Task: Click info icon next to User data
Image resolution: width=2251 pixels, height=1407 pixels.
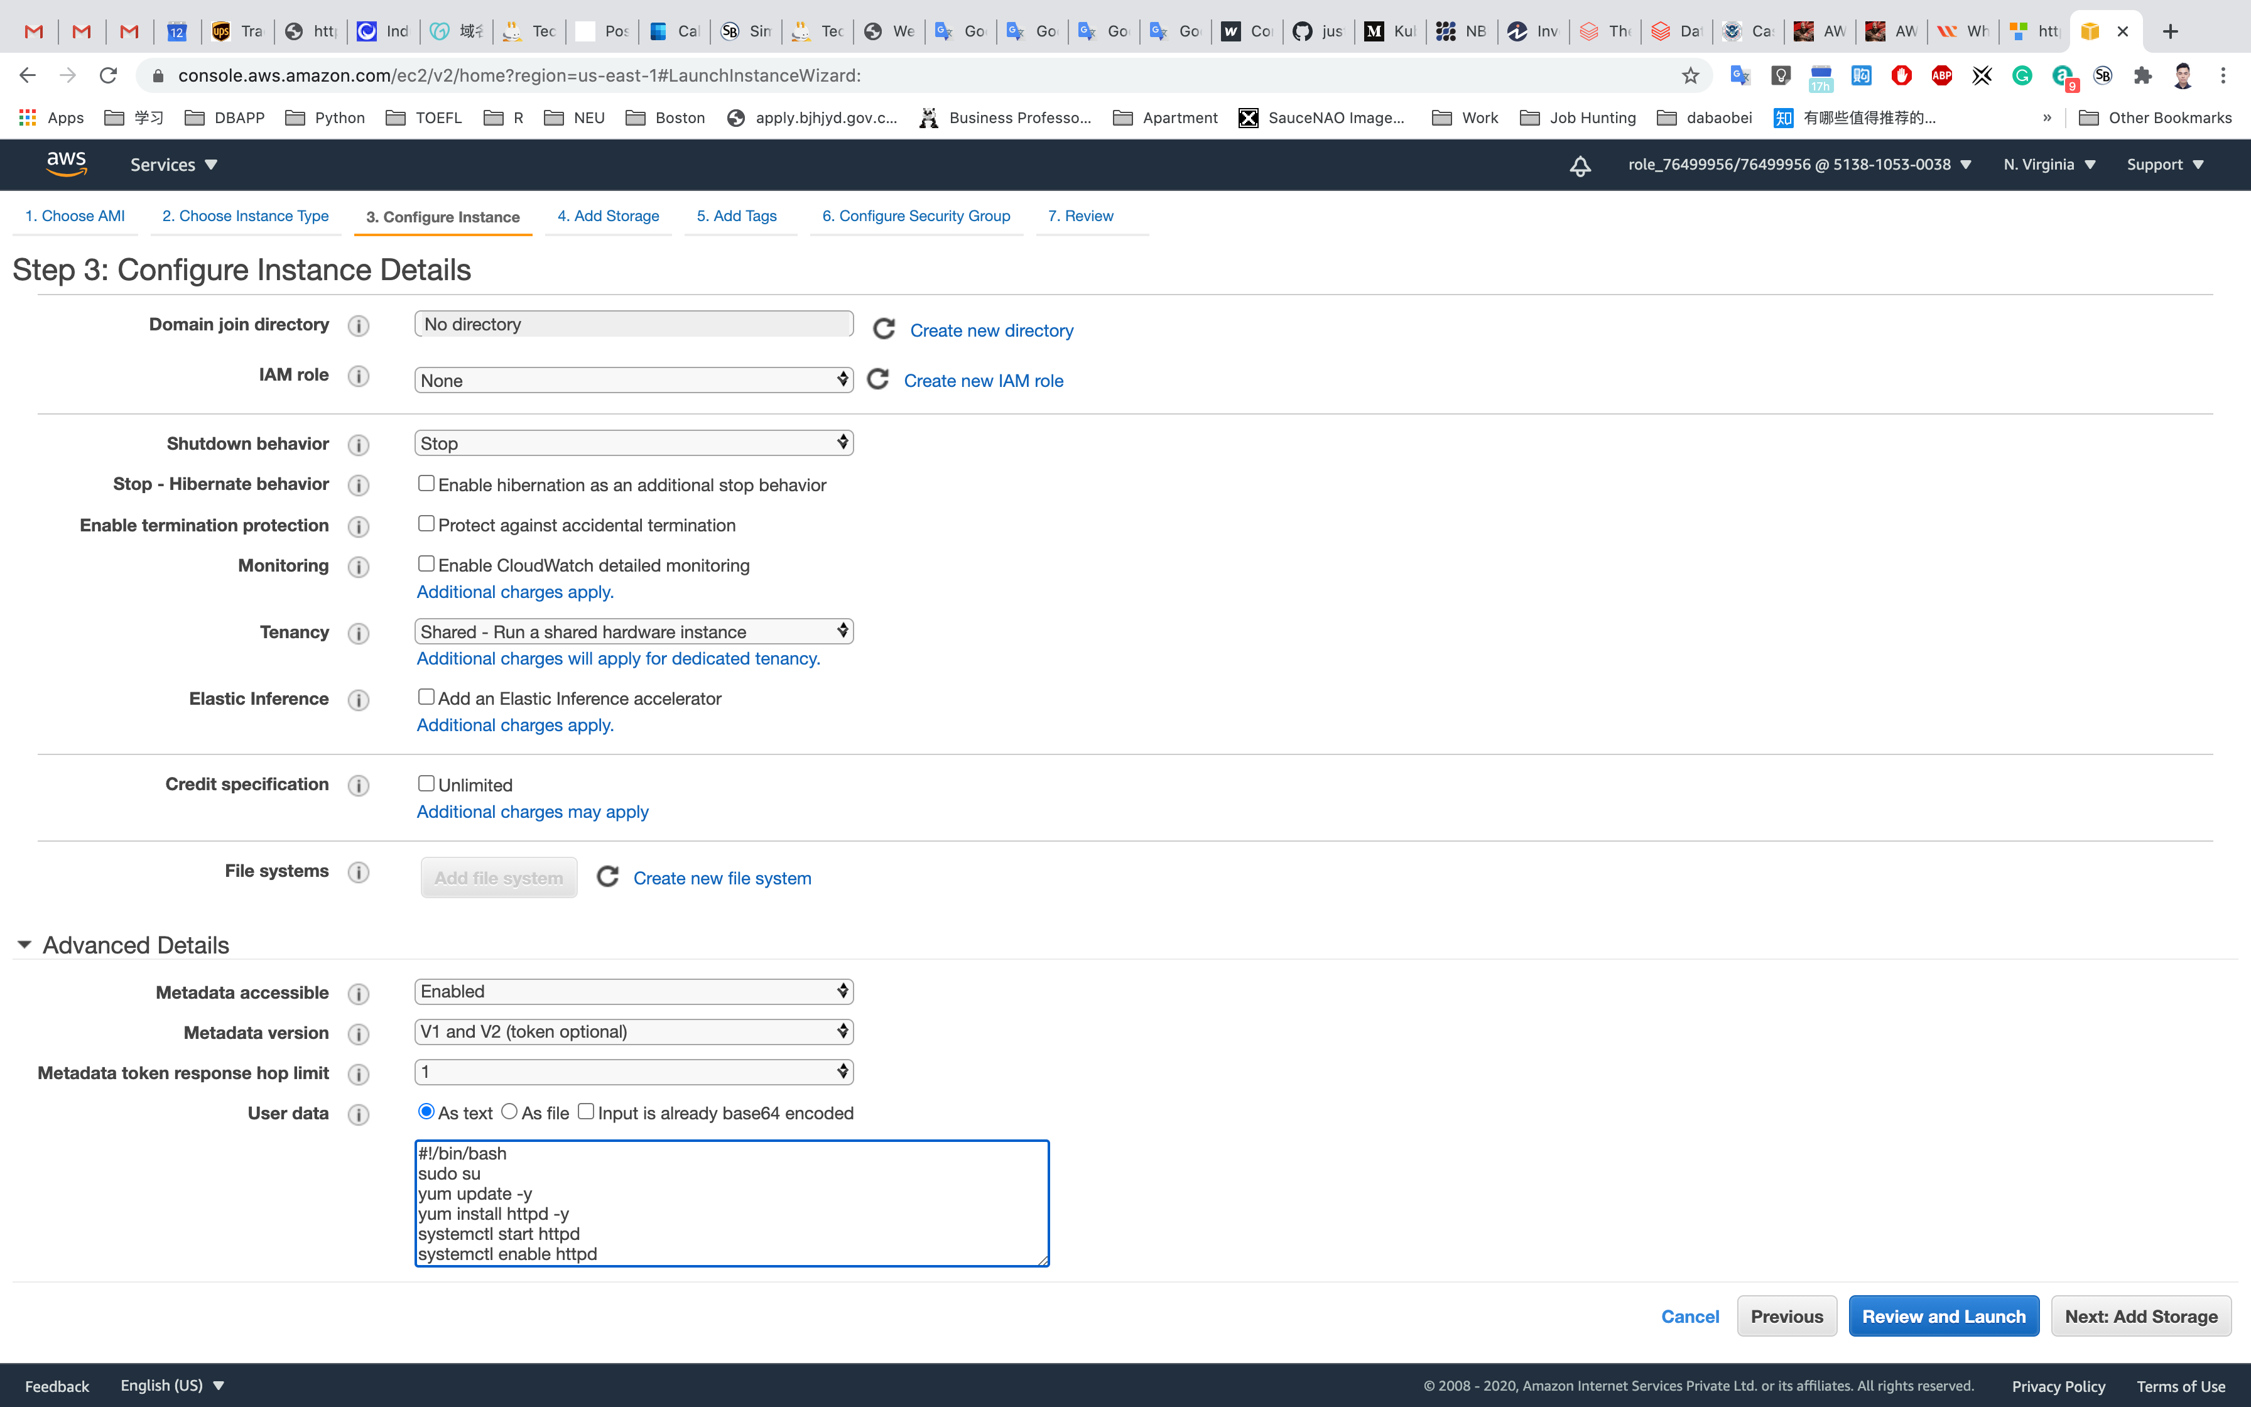Action: pyautogui.click(x=358, y=1114)
